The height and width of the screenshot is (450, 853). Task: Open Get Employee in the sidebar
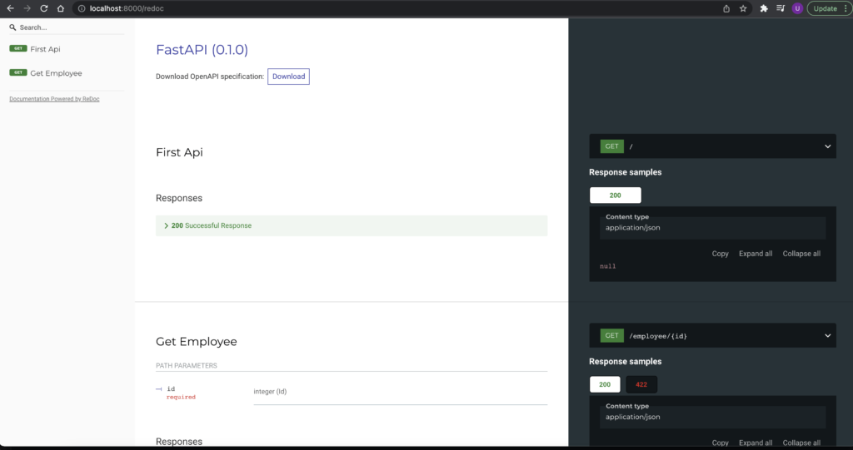click(x=56, y=73)
